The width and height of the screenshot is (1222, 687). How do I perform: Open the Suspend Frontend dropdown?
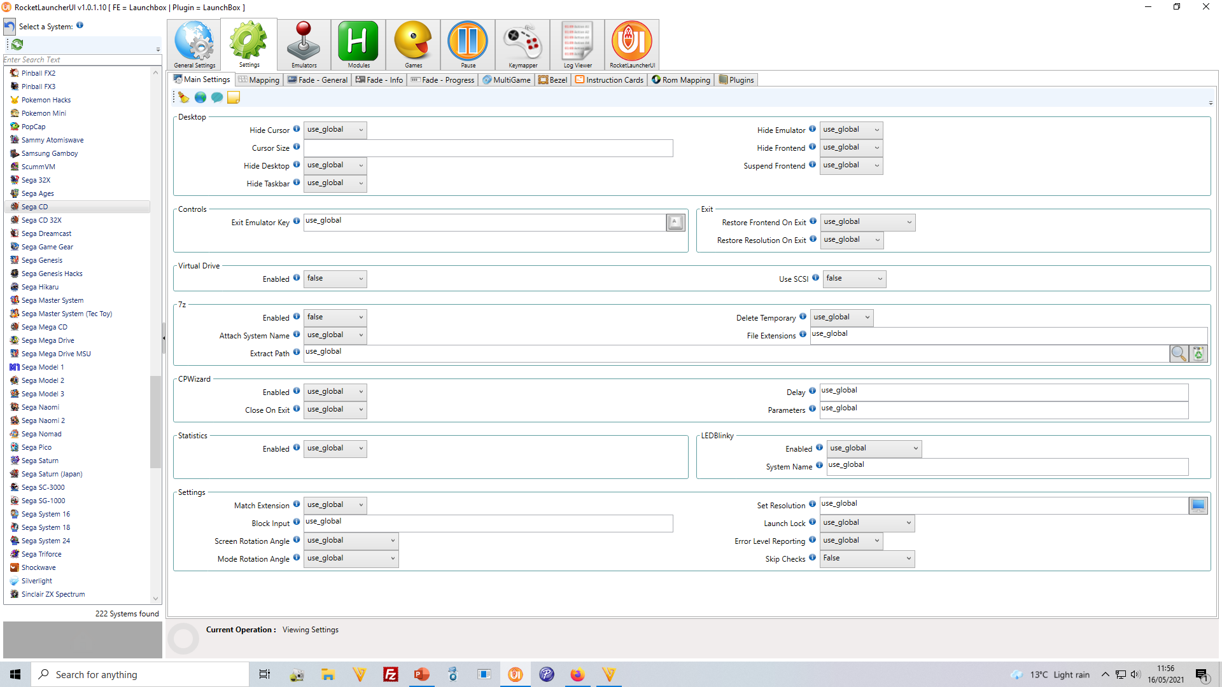851,165
